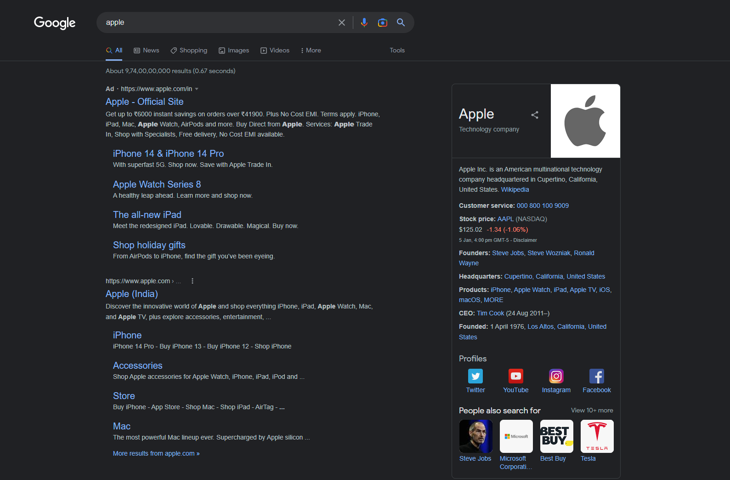This screenshot has height=480, width=730.
Task: Open the Best Buy thumbnail
Action: click(x=557, y=436)
